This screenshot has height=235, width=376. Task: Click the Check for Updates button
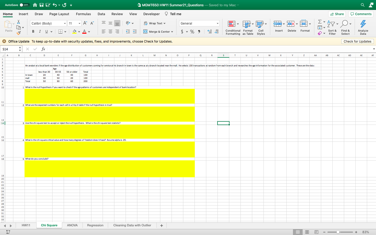click(x=357, y=41)
